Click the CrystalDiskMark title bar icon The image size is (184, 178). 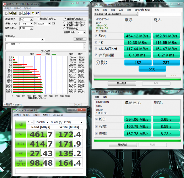(14, 110)
